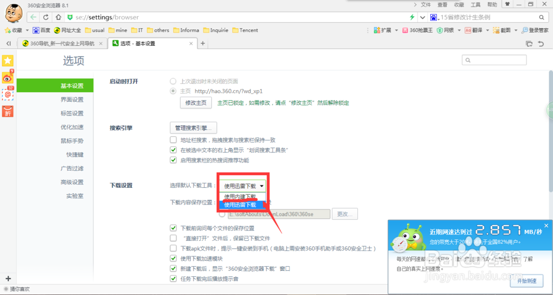Click 开始测速 in the speed popup
The width and height of the screenshot is (553, 295).
pos(526,281)
